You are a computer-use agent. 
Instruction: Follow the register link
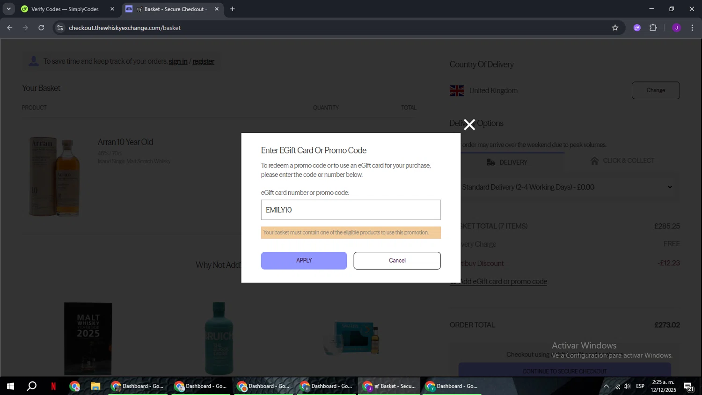[x=203, y=61]
